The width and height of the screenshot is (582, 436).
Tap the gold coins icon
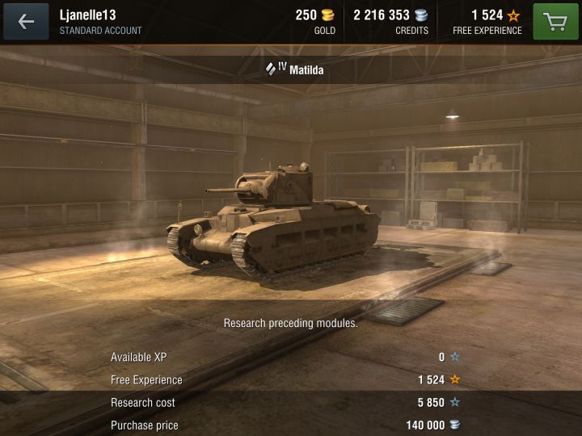pos(327,15)
